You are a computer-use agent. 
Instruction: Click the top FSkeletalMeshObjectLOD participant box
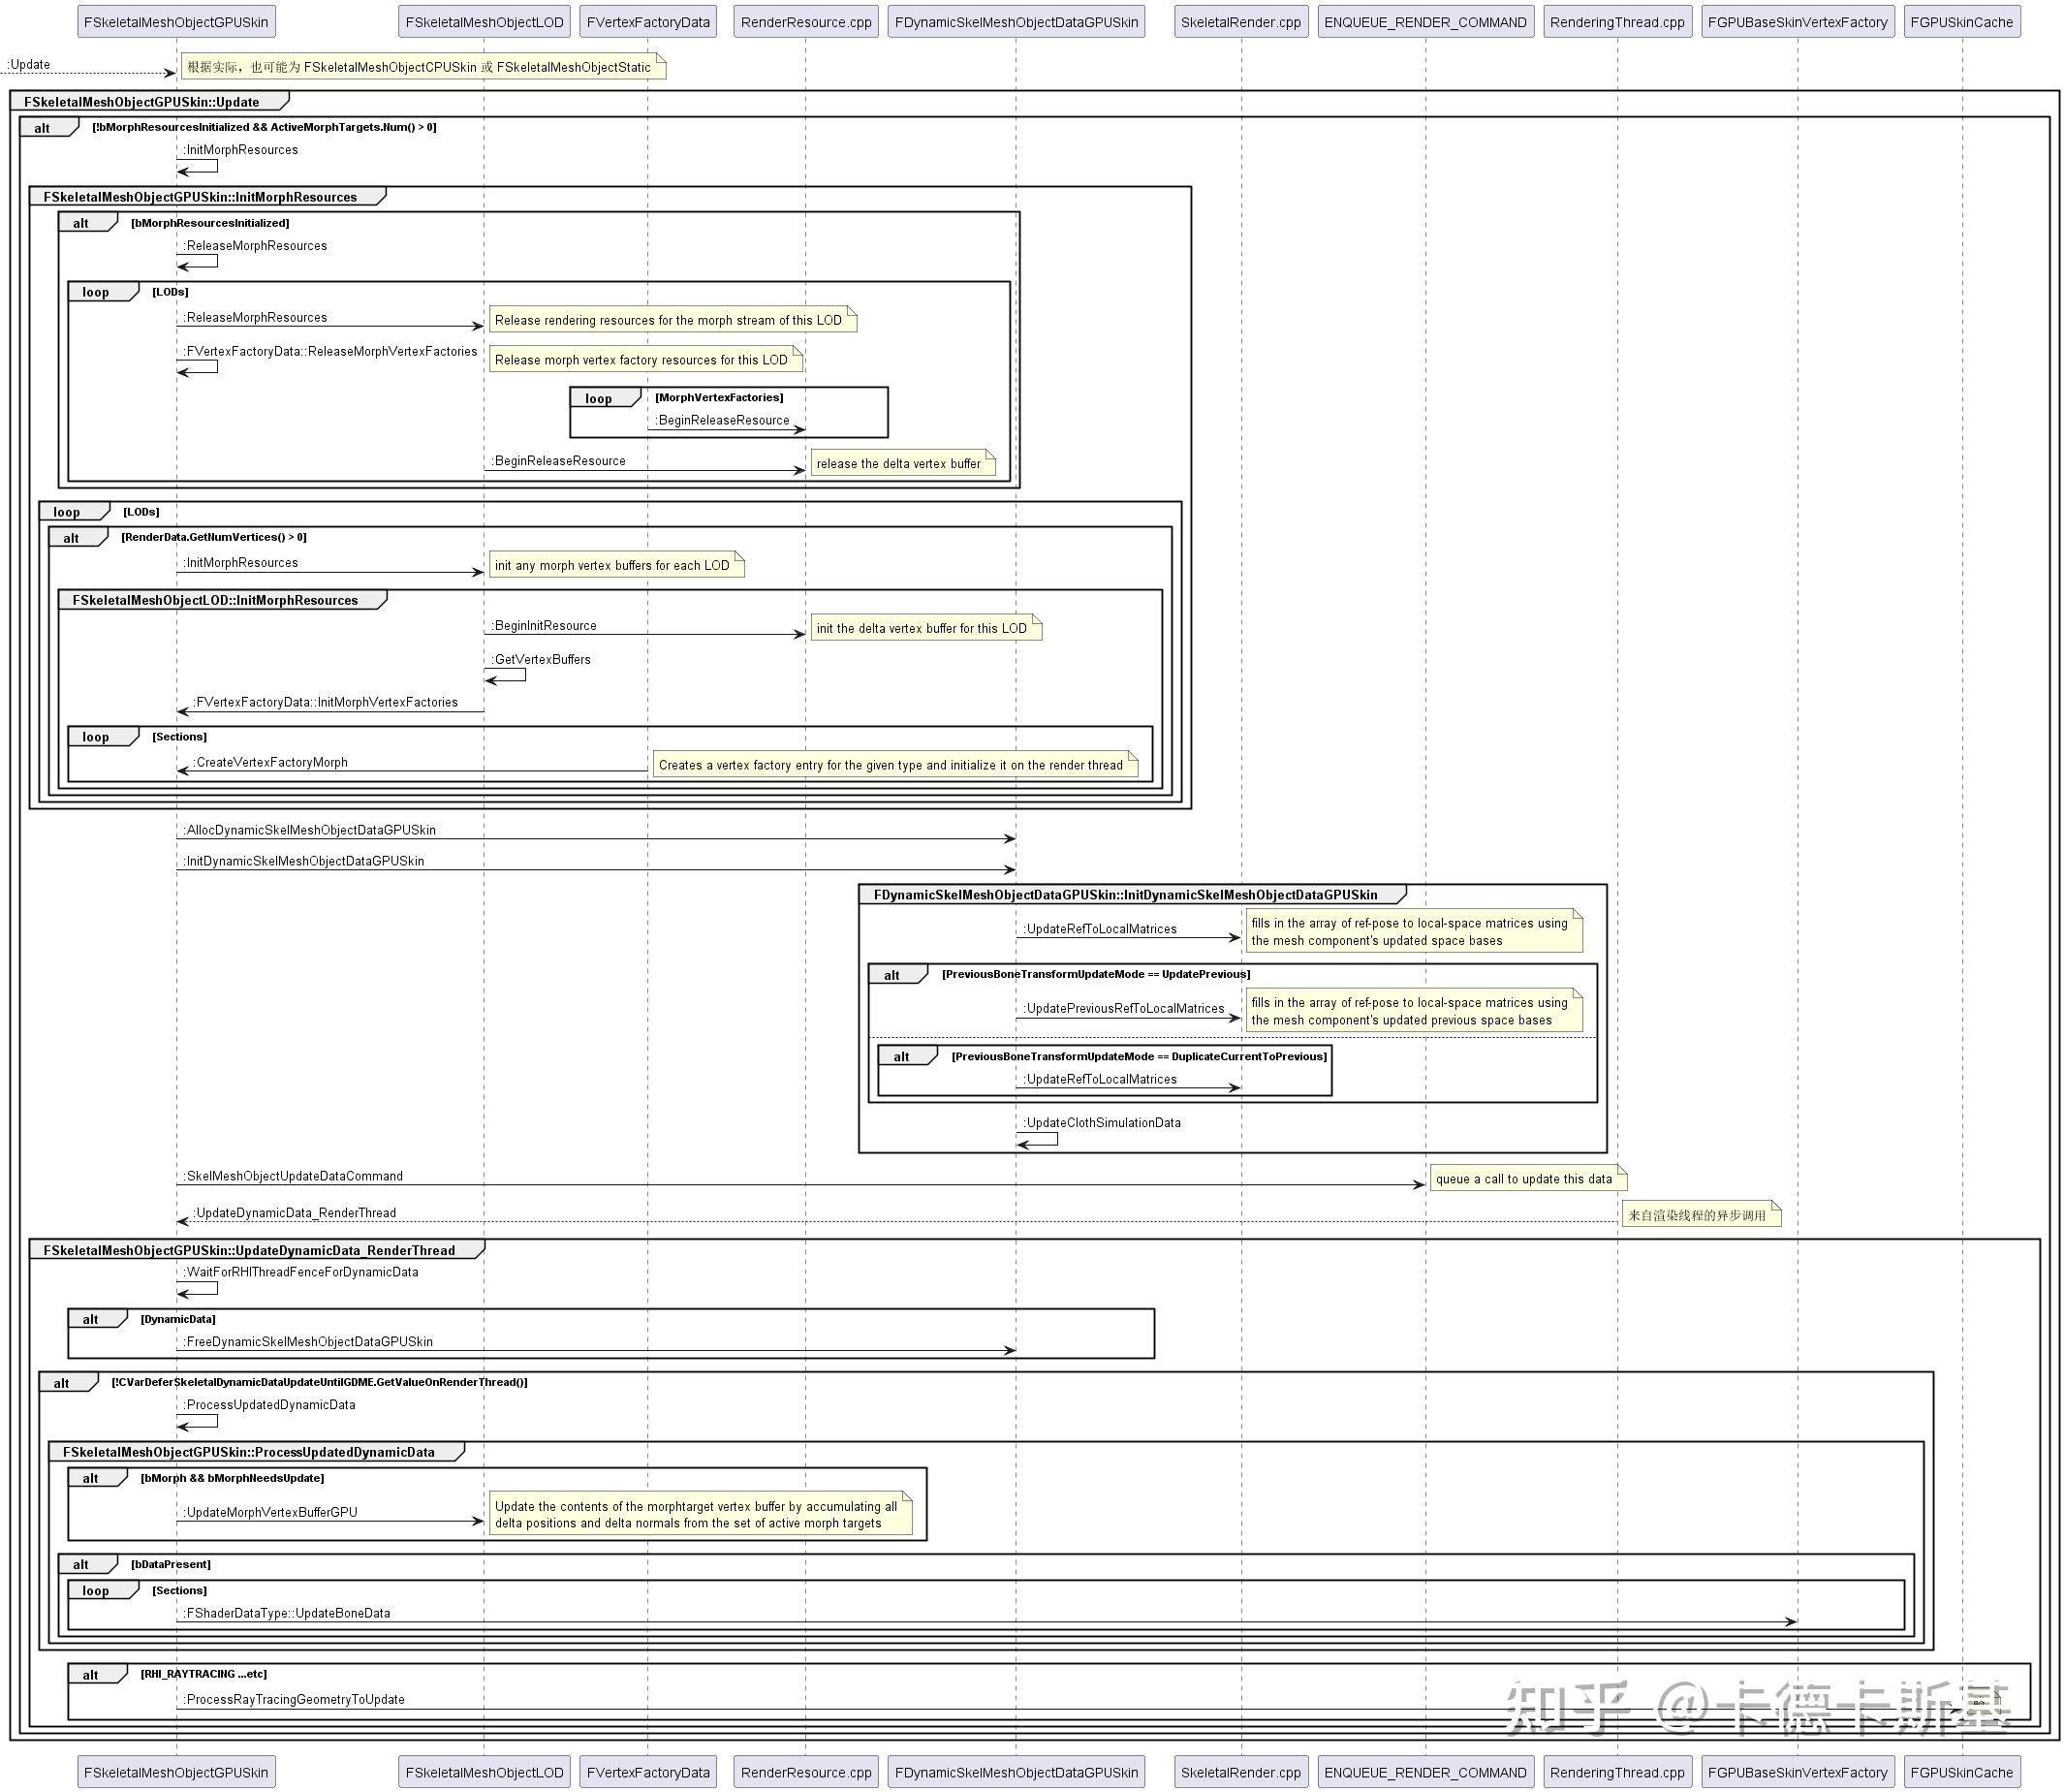click(484, 22)
